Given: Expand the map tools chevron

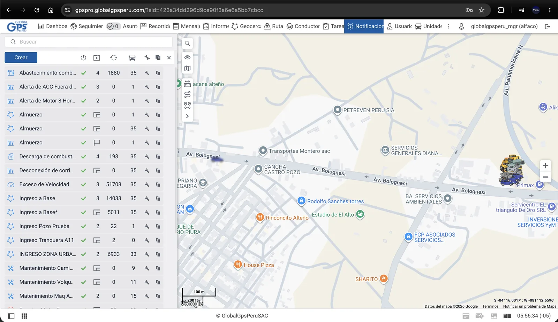Looking at the screenshot, I should coord(187,116).
